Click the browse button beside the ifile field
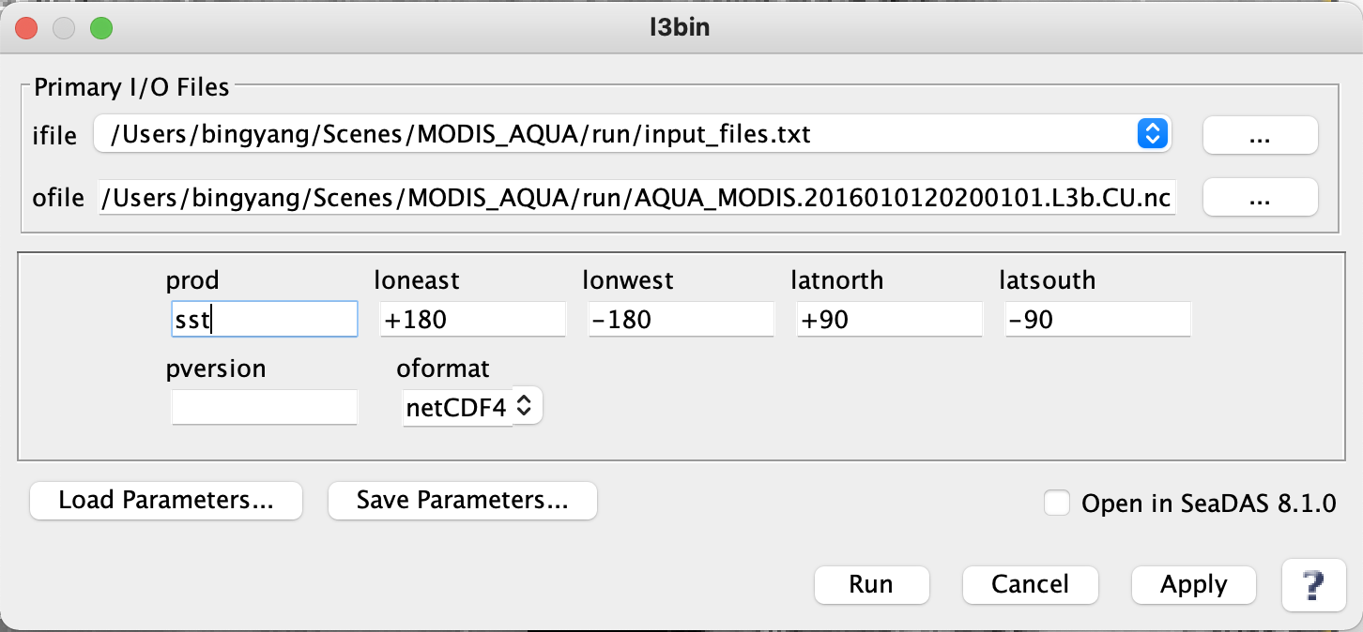The width and height of the screenshot is (1363, 632). pyautogui.click(x=1260, y=135)
